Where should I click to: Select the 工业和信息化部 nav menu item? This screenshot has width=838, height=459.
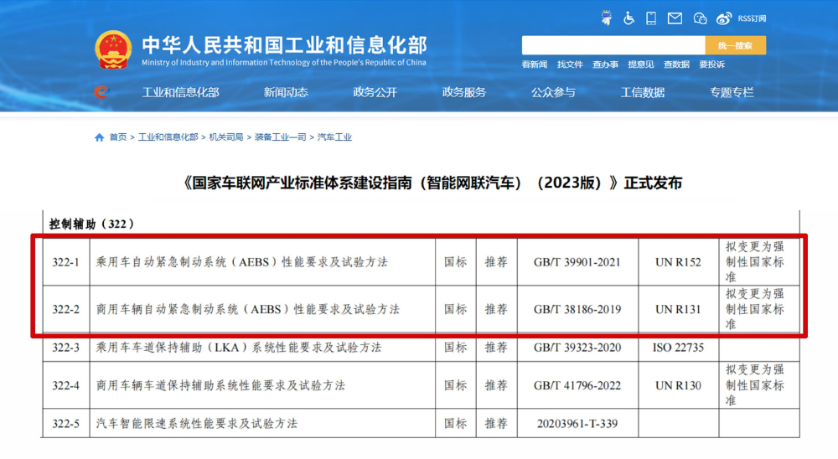pyautogui.click(x=181, y=92)
